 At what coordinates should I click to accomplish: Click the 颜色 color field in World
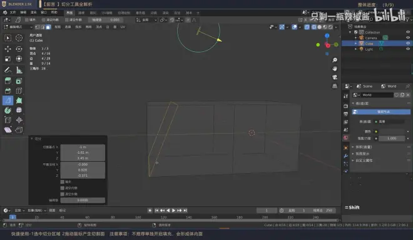[x=391, y=131]
